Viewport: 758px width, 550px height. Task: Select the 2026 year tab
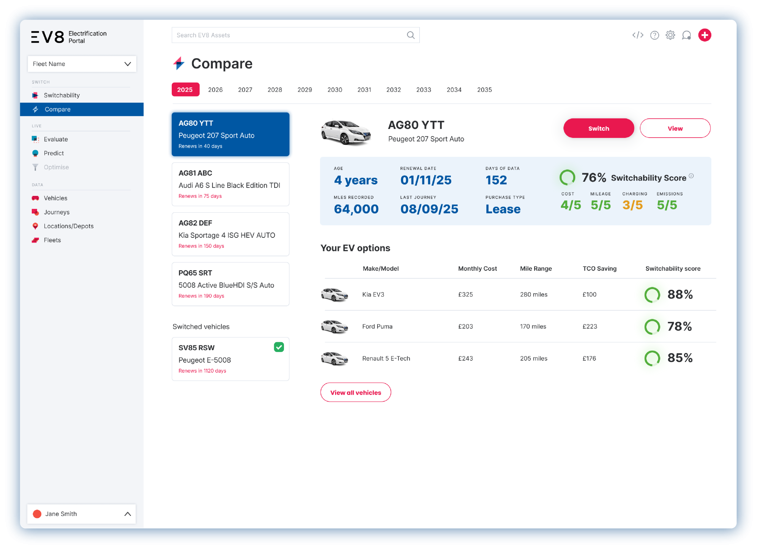(215, 90)
